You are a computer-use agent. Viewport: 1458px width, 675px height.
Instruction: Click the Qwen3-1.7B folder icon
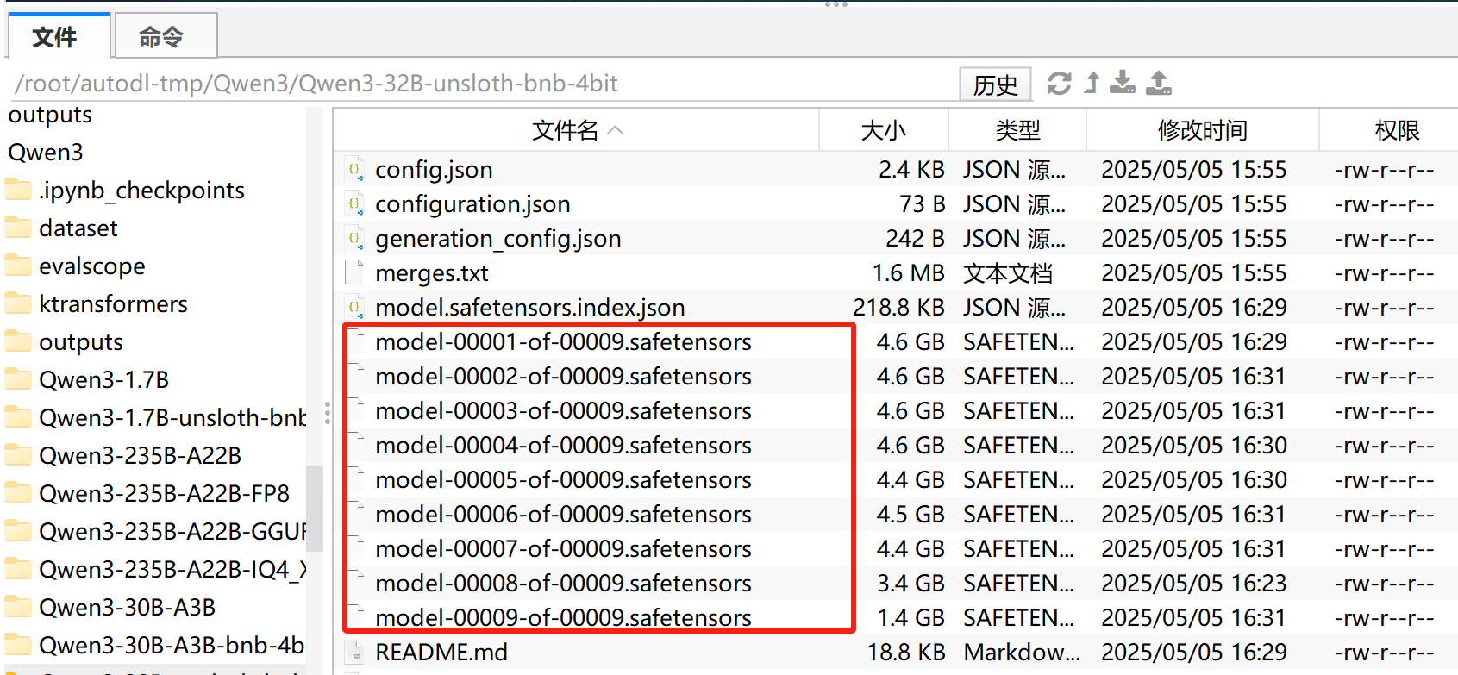click(18, 379)
